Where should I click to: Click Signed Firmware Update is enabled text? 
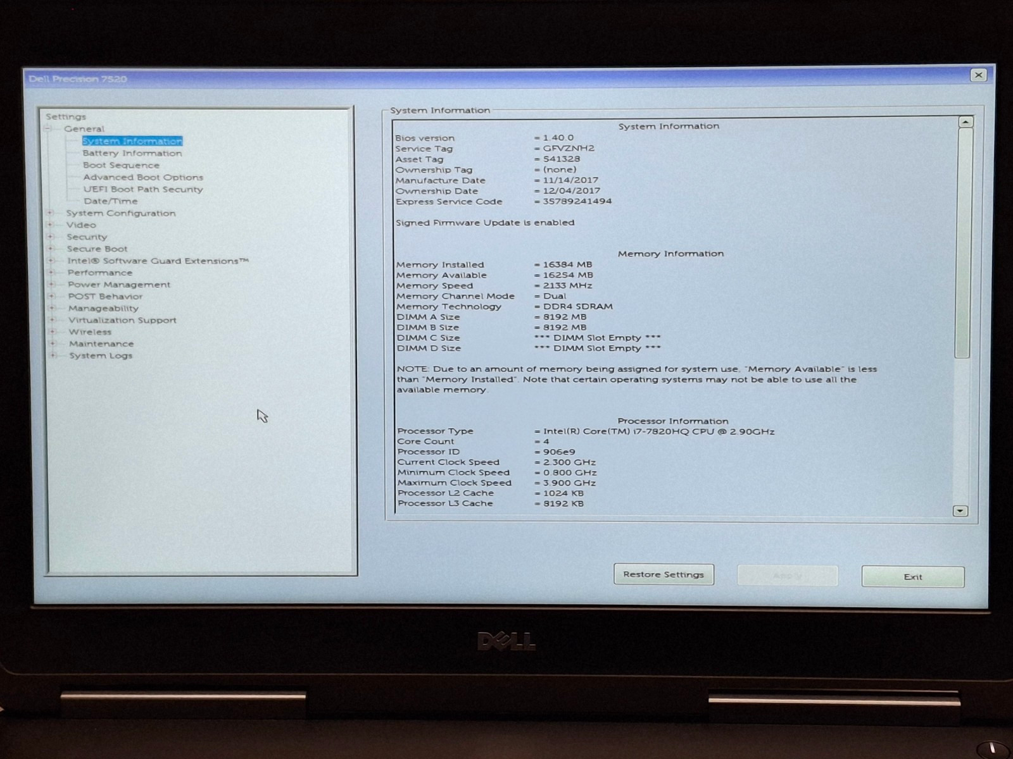point(485,223)
